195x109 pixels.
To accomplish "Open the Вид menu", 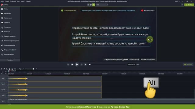I will (18, 1).
